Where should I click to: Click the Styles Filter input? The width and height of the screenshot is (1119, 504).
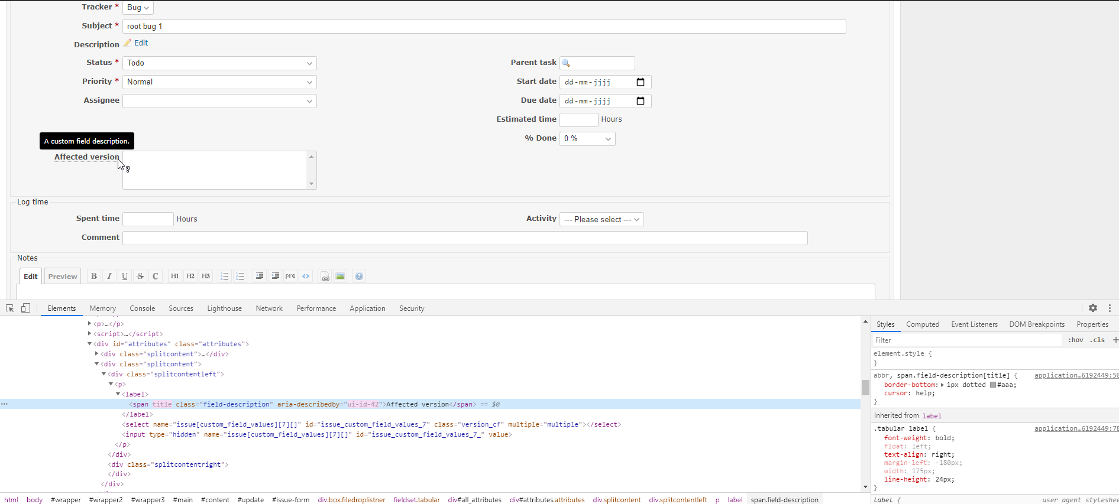pyautogui.click(x=968, y=340)
